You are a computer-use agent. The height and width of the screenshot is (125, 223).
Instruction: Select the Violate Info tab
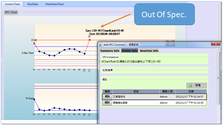(x=129, y=51)
